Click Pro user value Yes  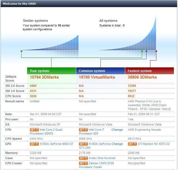click(131, 119)
